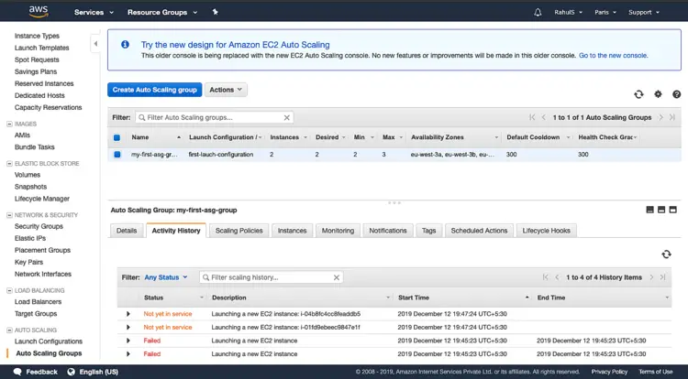Refresh the Auto Scaling groups list
This screenshot has height=379, width=688.
(x=638, y=94)
